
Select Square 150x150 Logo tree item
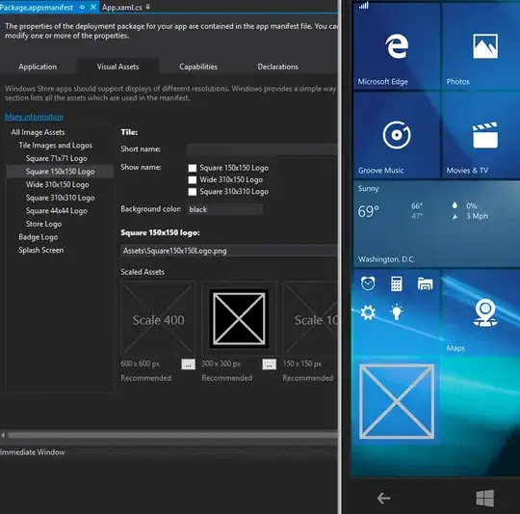[61, 172]
